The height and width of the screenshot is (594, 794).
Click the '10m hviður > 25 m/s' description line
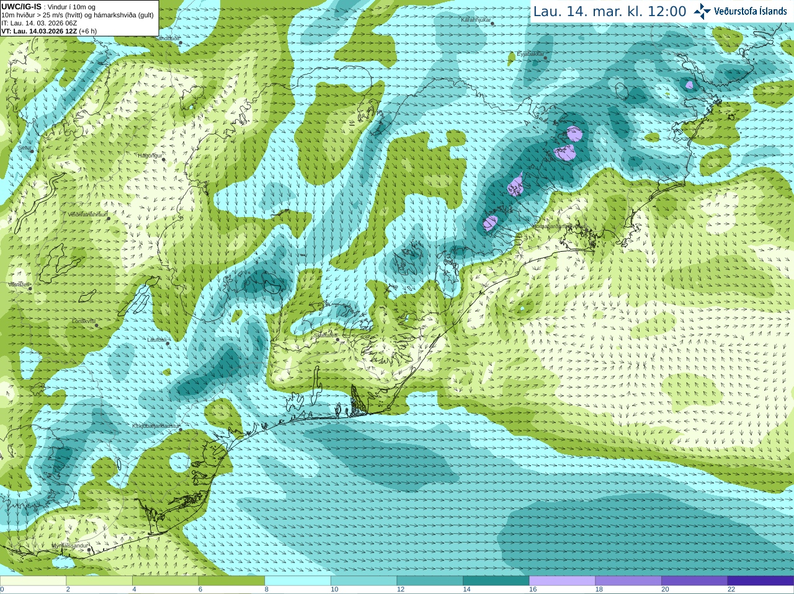coord(77,15)
